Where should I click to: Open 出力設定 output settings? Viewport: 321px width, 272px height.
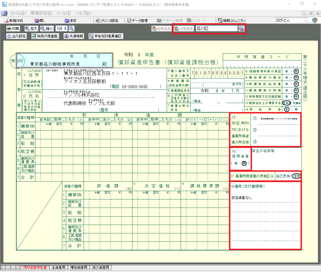tap(17, 36)
